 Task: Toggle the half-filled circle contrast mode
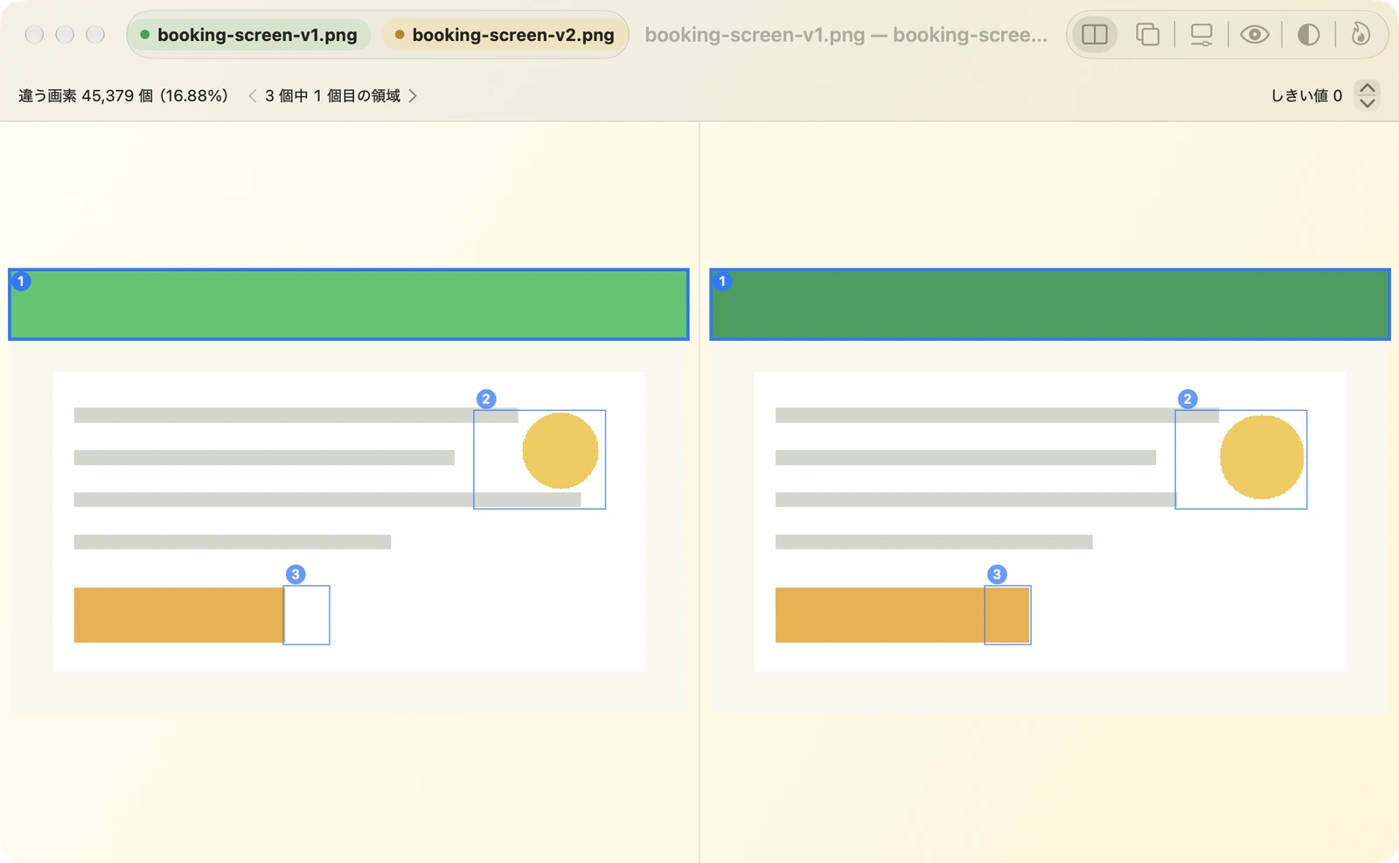[x=1308, y=35]
